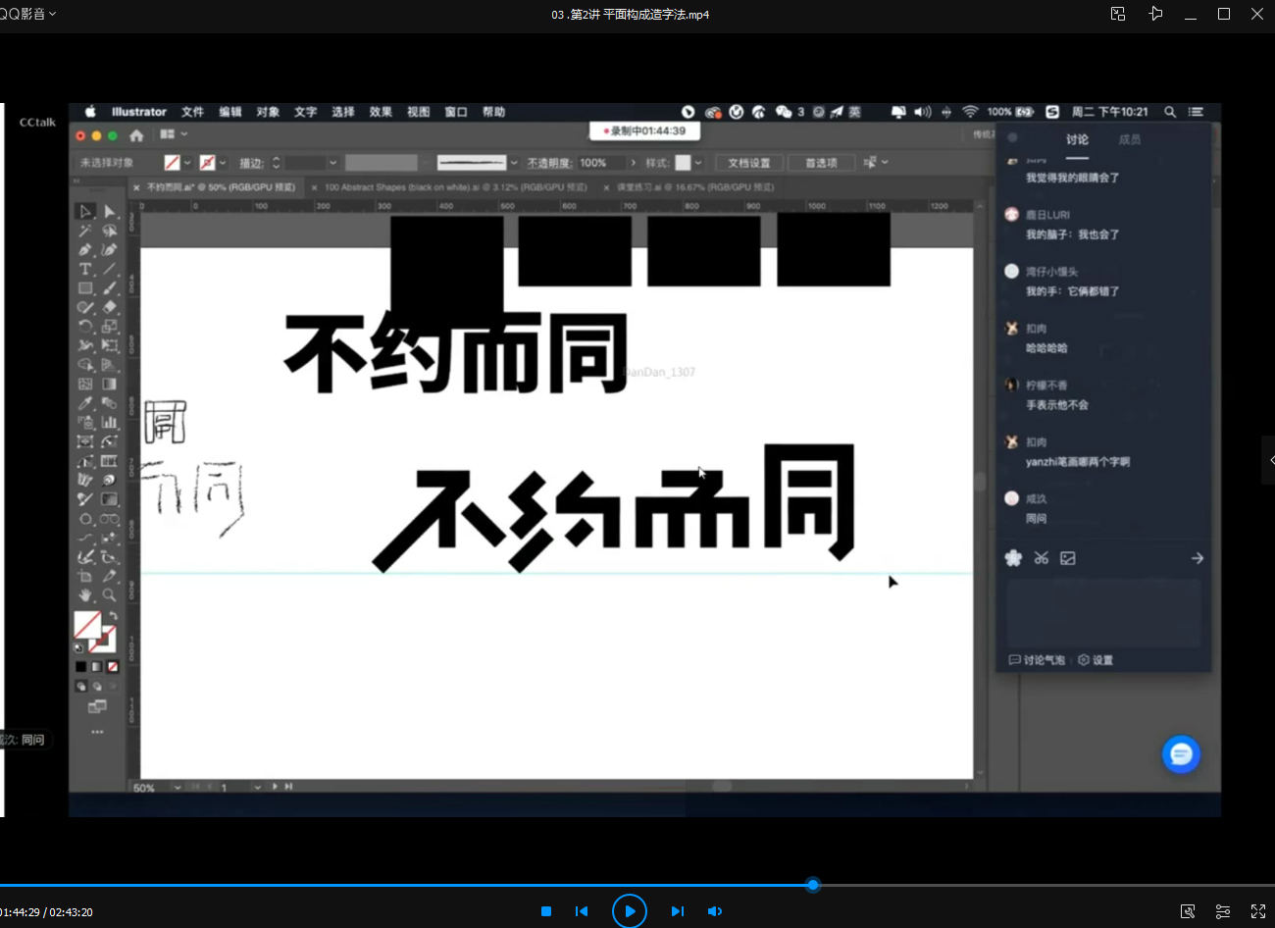Switch to the 成员 tab in chat panel

coord(1129,139)
